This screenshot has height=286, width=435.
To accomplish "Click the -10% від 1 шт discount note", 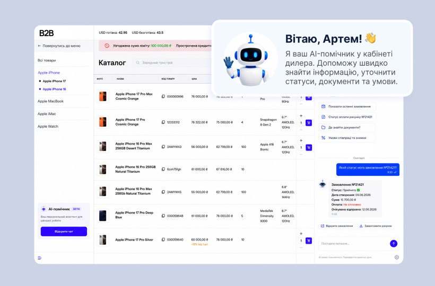I will coord(199,245).
